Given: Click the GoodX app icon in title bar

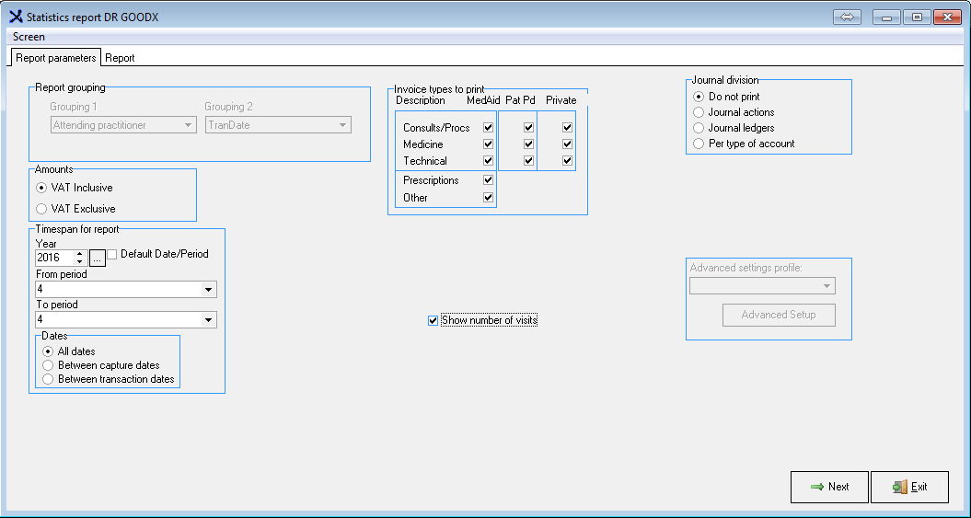Looking at the screenshot, I should coord(16,17).
